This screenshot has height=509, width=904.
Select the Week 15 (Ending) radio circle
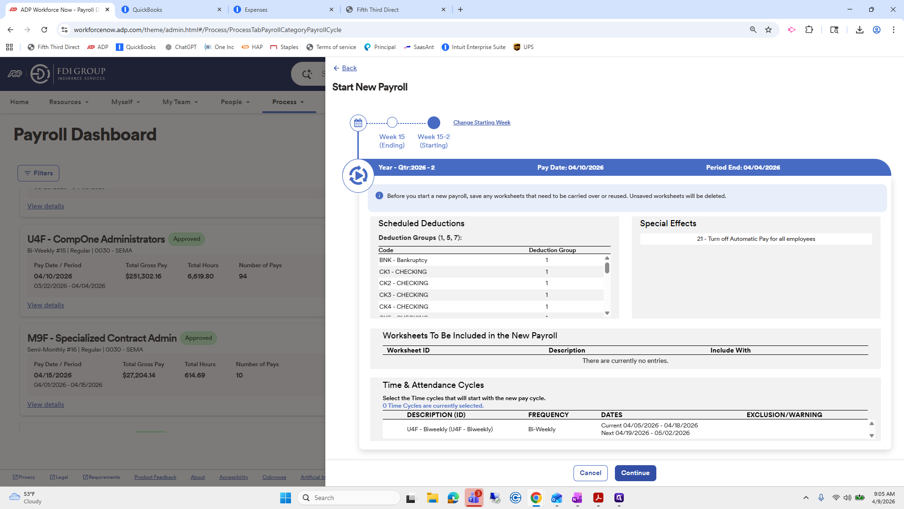pos(392,123)
